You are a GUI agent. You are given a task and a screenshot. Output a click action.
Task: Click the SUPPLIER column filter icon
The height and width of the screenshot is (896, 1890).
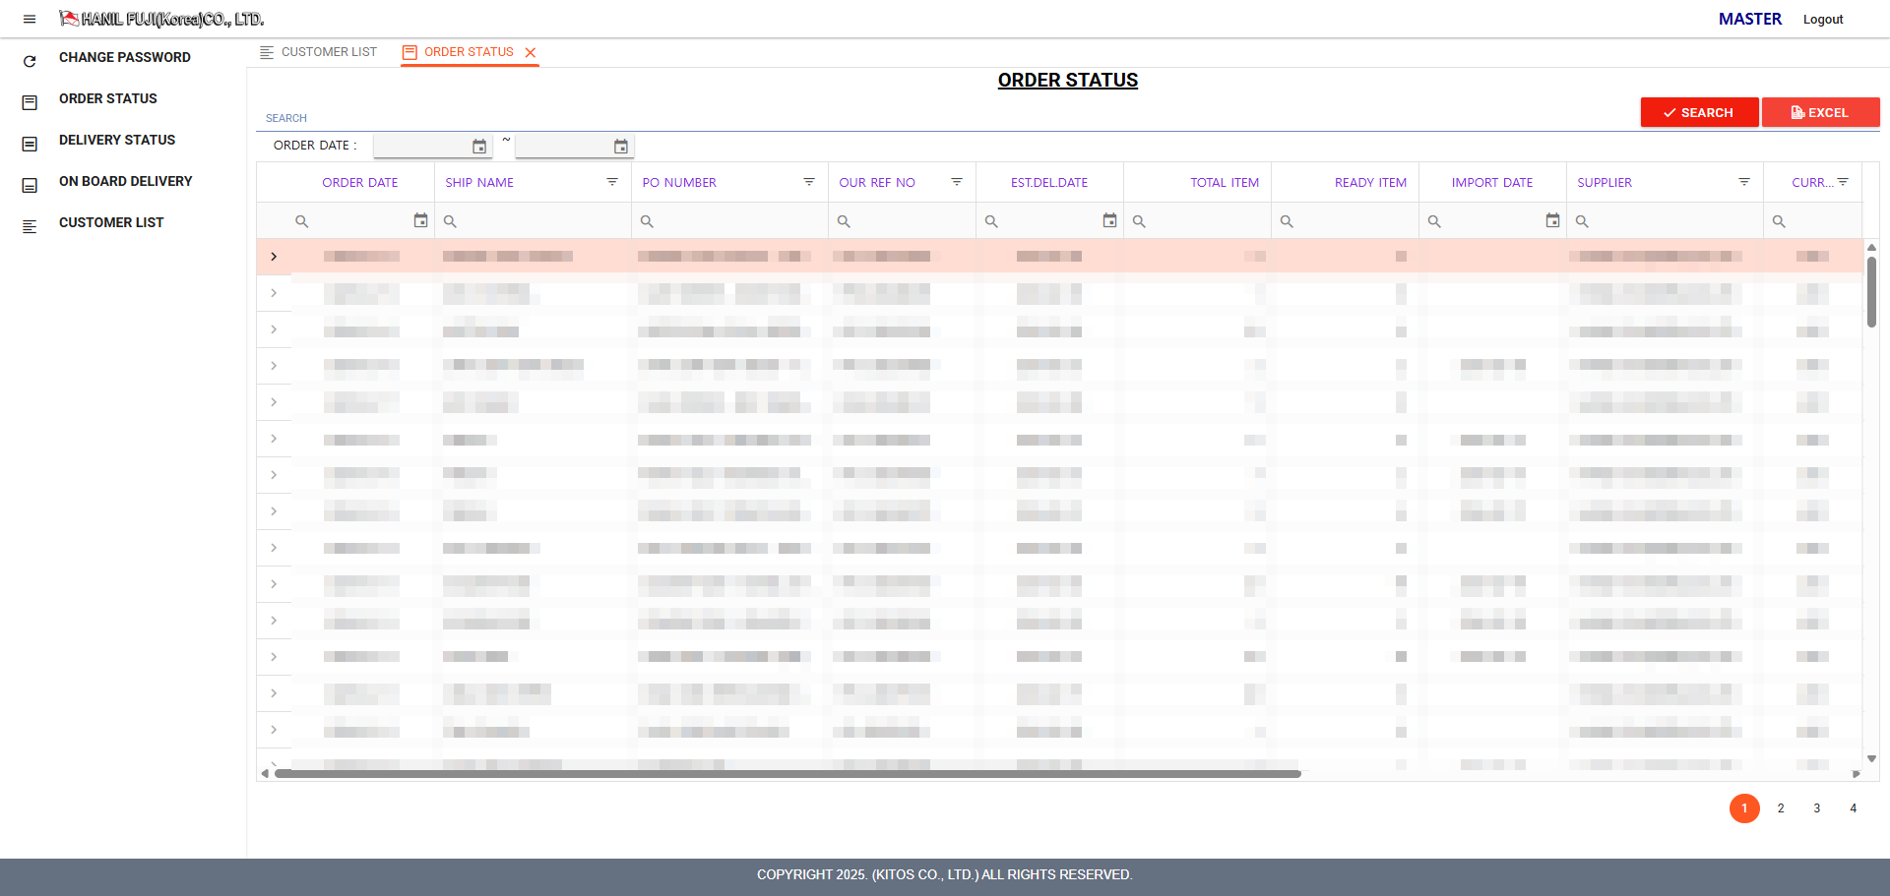pos(1744,182)
